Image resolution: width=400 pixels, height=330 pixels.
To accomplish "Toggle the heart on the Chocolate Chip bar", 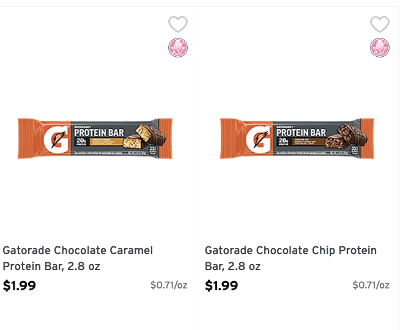I will pyautogui.click(x=380, y=24).
